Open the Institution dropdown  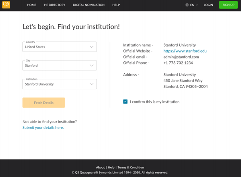point(59,84)
